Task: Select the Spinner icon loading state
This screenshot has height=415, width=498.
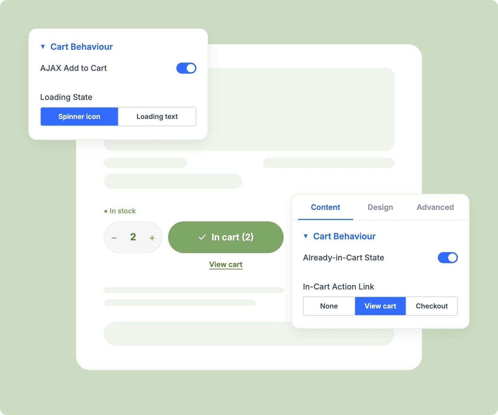Action: (79, 117)
